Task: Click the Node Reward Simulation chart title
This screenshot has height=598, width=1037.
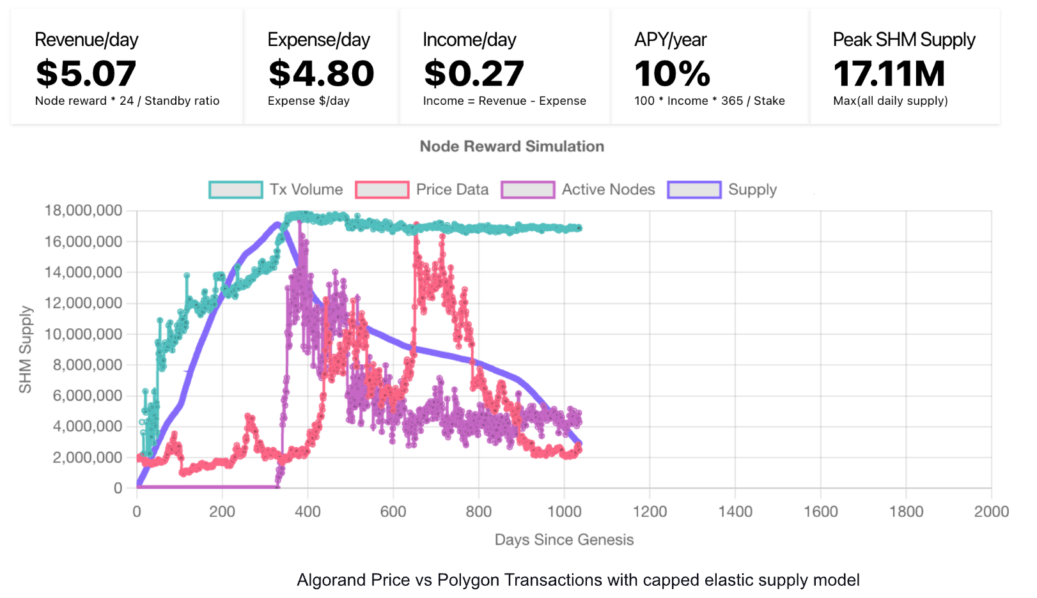Action: 512,146
